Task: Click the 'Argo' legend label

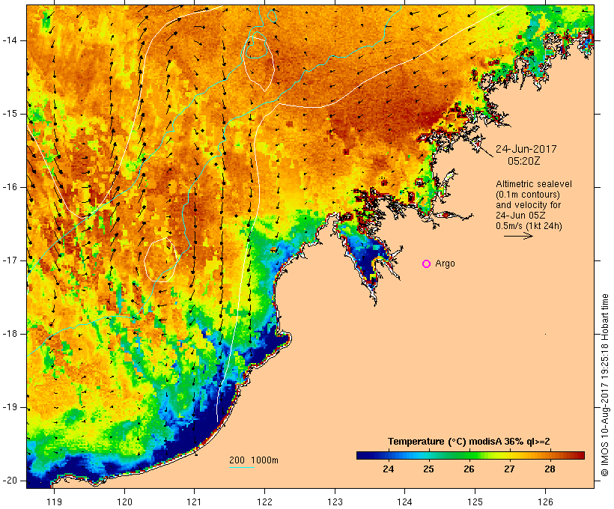Action: (x=446, y=264)
